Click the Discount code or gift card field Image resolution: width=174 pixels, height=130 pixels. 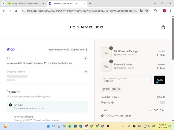click(x=126, y=80)
